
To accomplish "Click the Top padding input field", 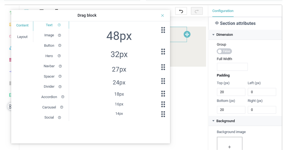I will [231, 92].
